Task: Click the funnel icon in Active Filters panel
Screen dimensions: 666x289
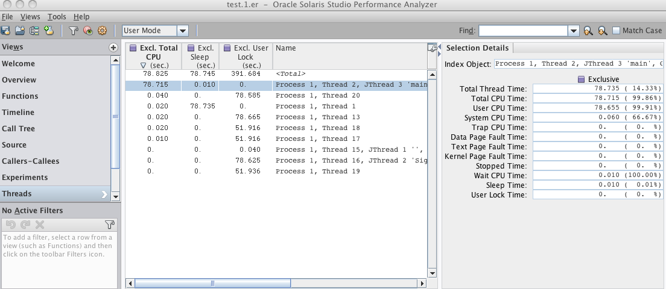Action: coord(110,225)
